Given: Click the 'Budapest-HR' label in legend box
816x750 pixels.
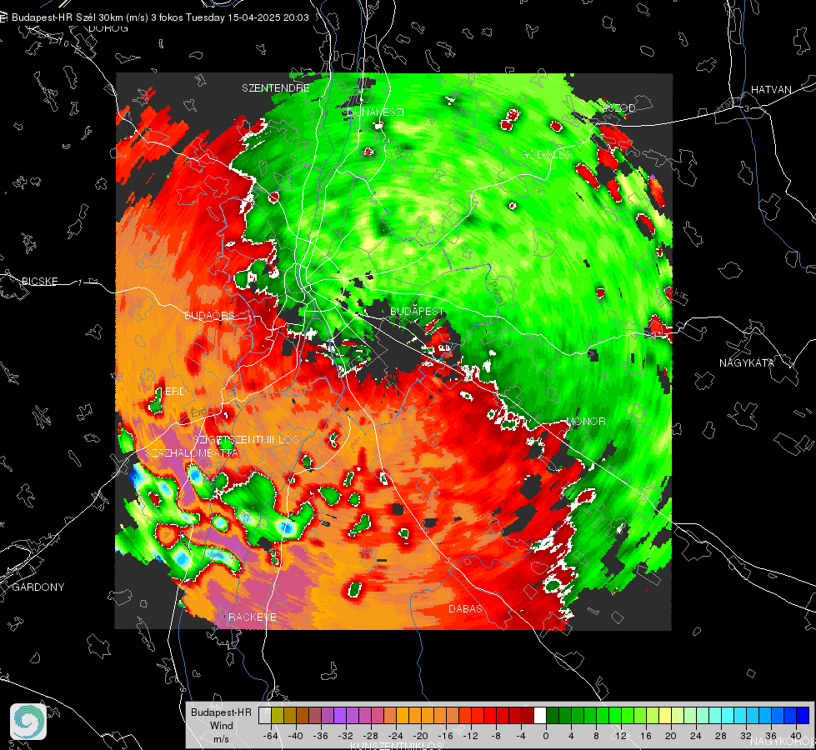Looking at the screenshot, I should (x=221, y=712).
